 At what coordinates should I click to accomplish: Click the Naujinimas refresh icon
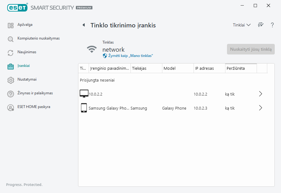pos(11,53)
